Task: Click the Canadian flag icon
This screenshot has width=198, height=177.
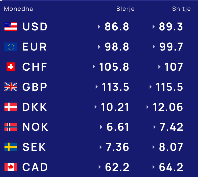Action: [x=11, y=167]
